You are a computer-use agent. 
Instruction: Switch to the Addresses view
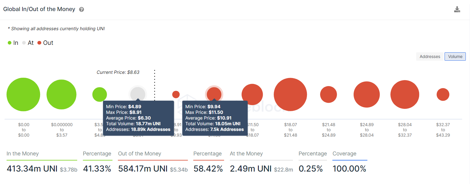pyautogui.click(x=430, y=56)
